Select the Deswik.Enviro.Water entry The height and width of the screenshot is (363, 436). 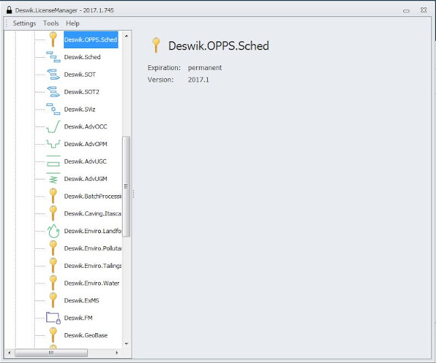tap(92, 283)
